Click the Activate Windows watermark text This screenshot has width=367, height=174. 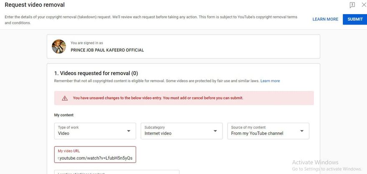[315, 162]
